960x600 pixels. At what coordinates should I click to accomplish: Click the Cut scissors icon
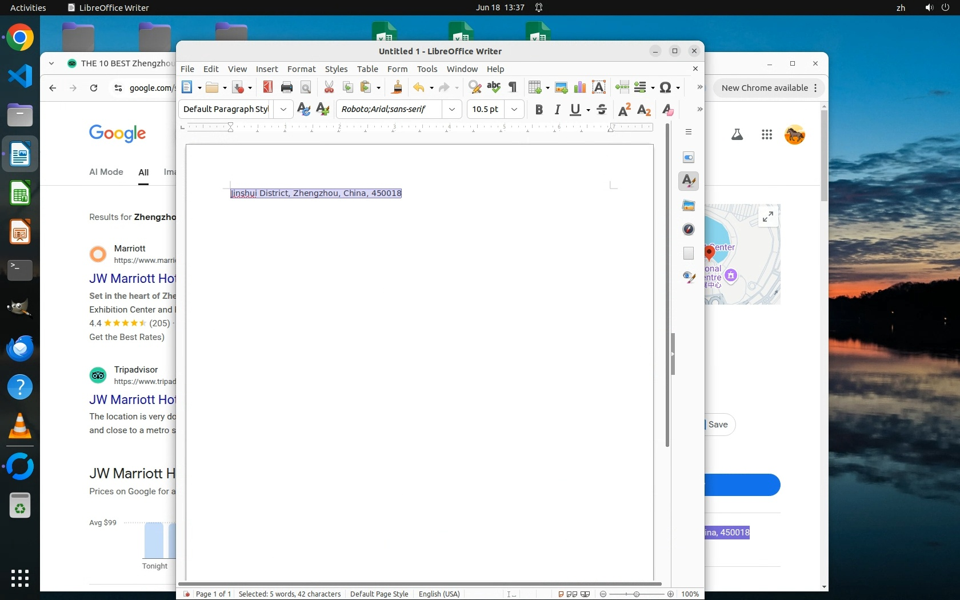329,87
